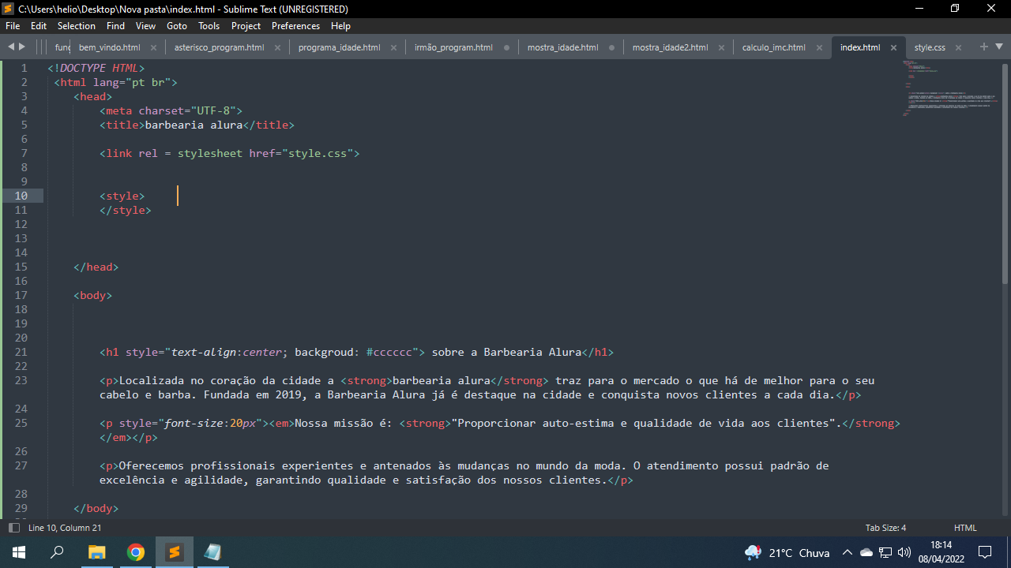Open the Project menu
The image size is (1011, 568).
(246, 25)
